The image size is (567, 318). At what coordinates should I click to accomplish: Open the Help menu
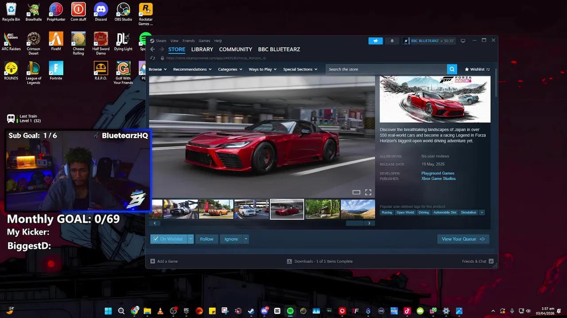218,41
